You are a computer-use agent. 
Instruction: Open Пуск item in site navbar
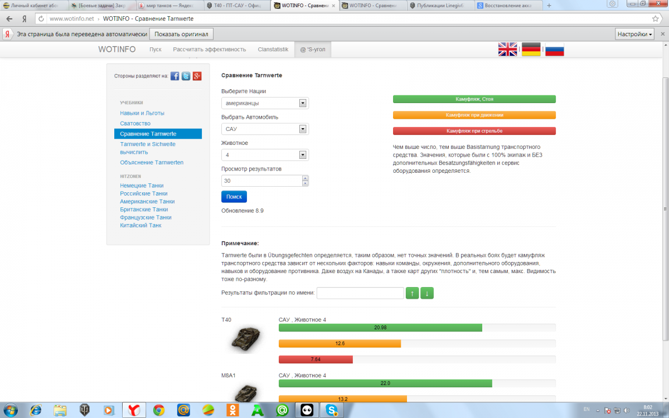(156, 49)
